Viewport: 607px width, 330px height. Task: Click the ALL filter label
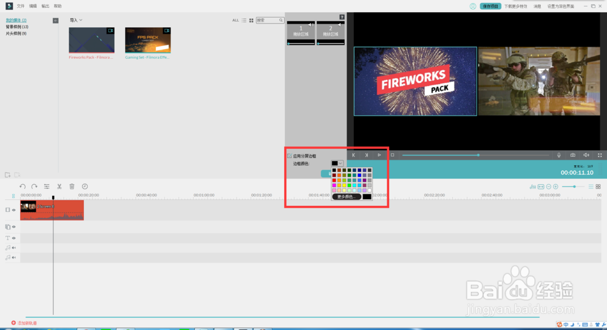pyautogui.click(x=236, y=20)
